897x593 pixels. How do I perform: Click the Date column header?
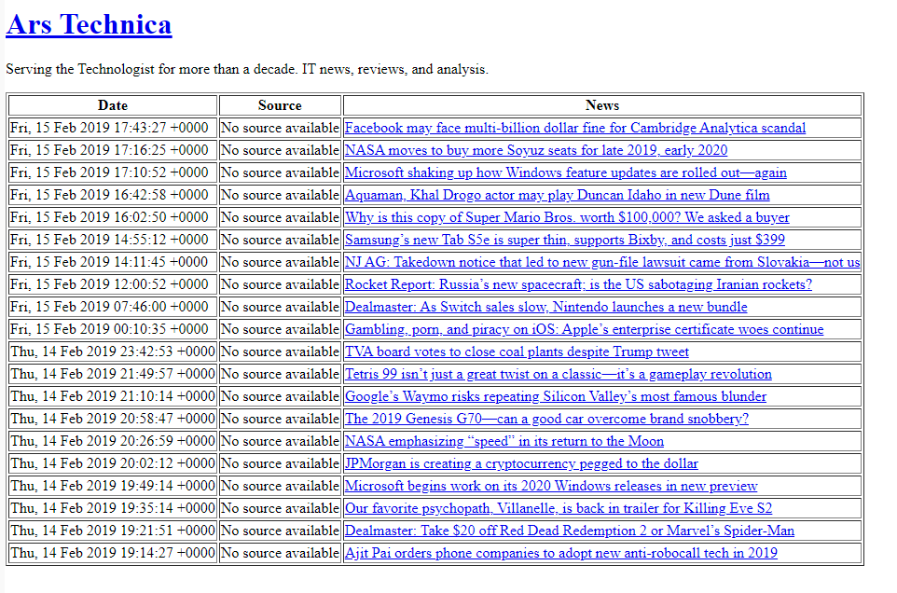coord(113,105)
